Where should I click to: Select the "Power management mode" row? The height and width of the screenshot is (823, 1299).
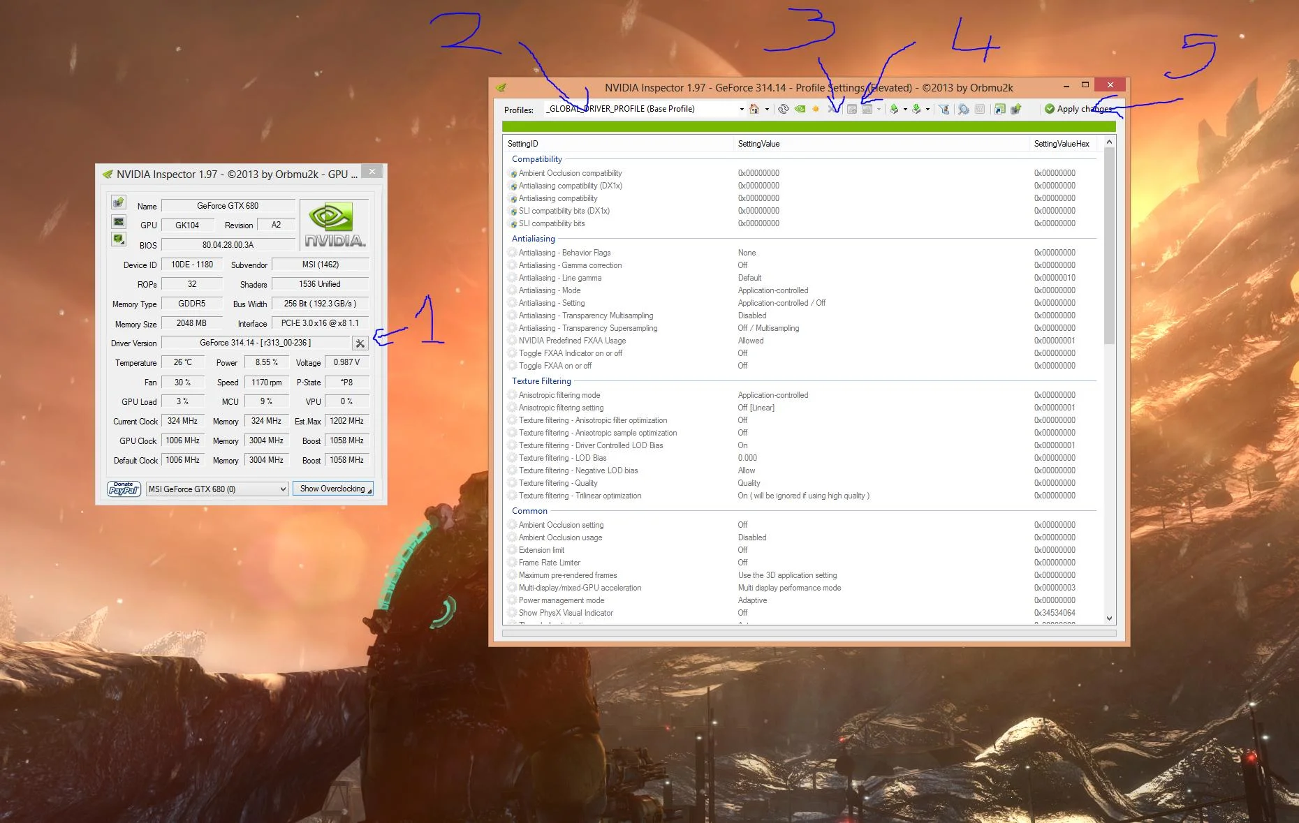coord(801,600)
